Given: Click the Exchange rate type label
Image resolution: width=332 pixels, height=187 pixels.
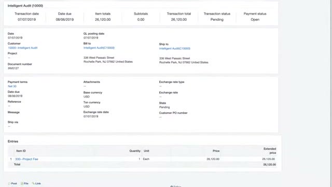Looking at the screenshot, I should click(x=172, y=82).
